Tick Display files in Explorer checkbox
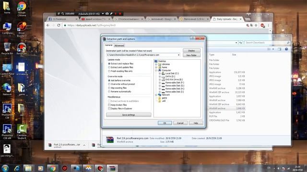The height and width of the screenshot is (172, 307). pos(109,108)
